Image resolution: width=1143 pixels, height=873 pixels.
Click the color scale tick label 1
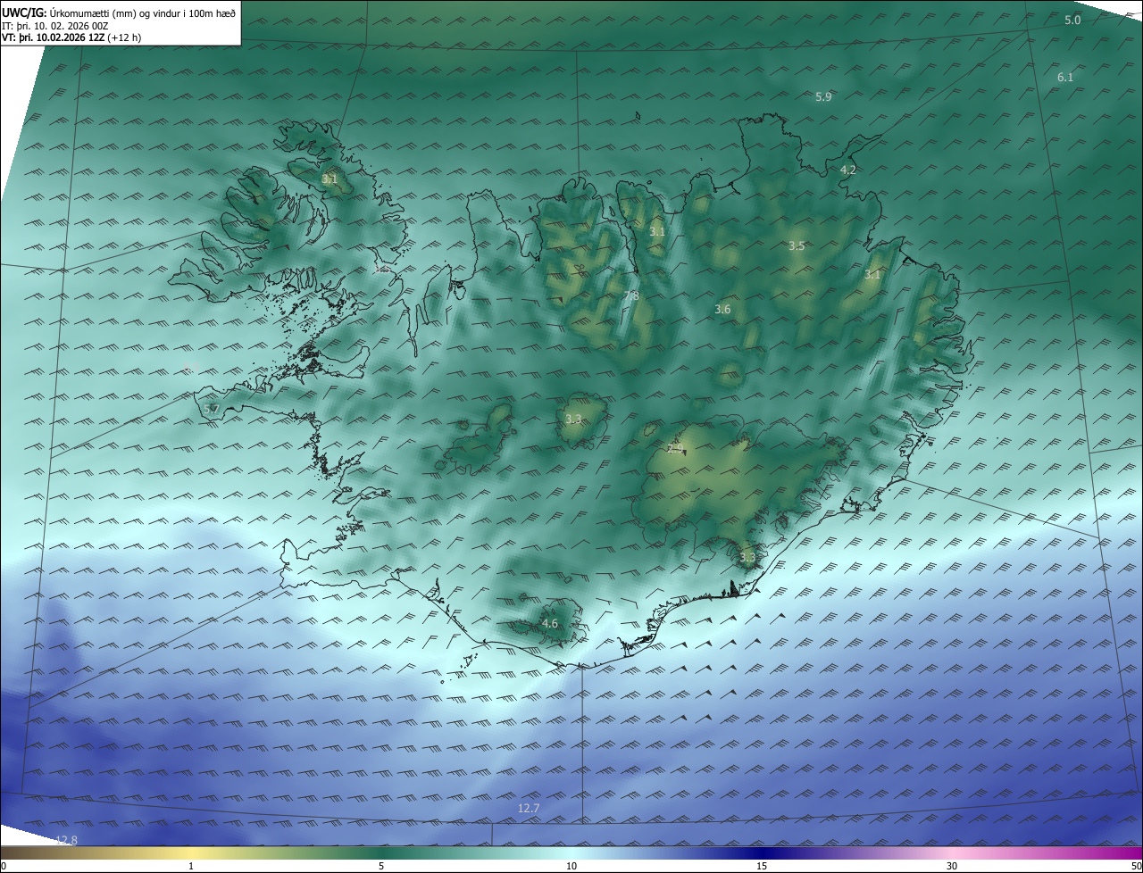(191, 866)
